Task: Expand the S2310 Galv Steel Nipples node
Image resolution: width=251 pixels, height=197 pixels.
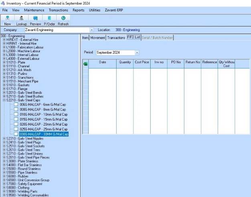Action: (x=4, y=139)
